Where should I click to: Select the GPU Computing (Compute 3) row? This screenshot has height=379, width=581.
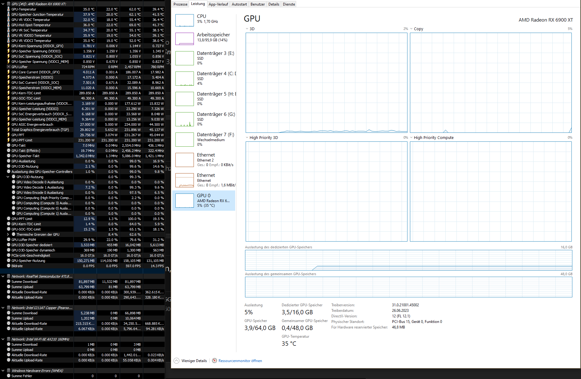point(83,203)
